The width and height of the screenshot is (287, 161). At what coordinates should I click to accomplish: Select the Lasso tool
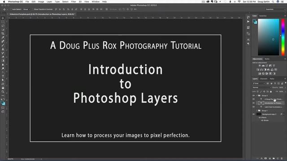(x=3, y=26)
